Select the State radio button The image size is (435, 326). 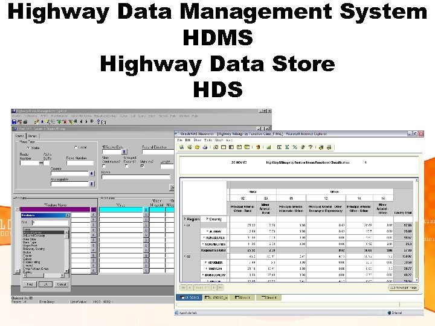coord(28,148)
